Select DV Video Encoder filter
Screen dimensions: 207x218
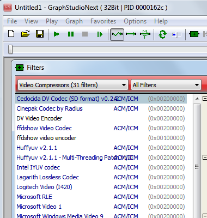[x=101, y=118]
